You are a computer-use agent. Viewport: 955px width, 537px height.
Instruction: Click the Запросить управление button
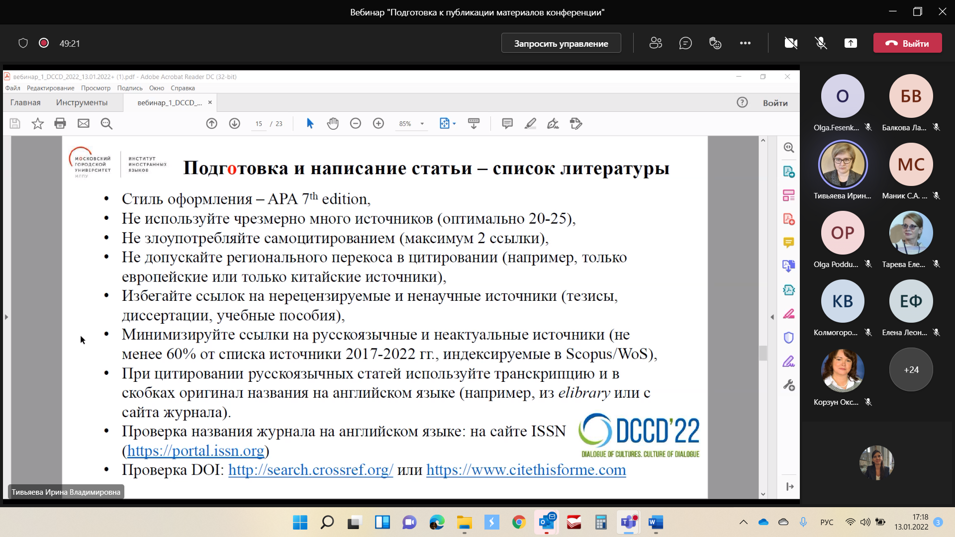coord(561,43)
